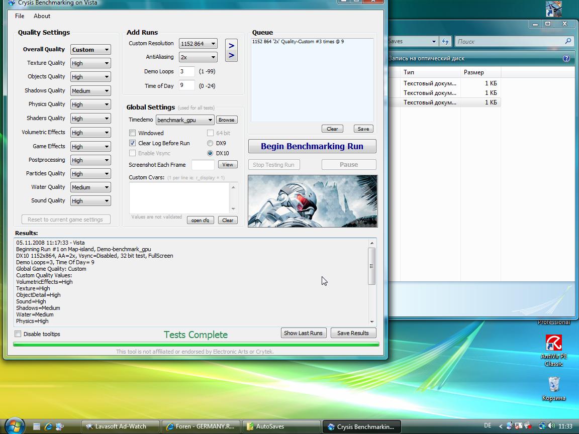Open the Game Effects dropdown
The height and width of the screenshot is (434, 579).
click(x=90, y=147)
